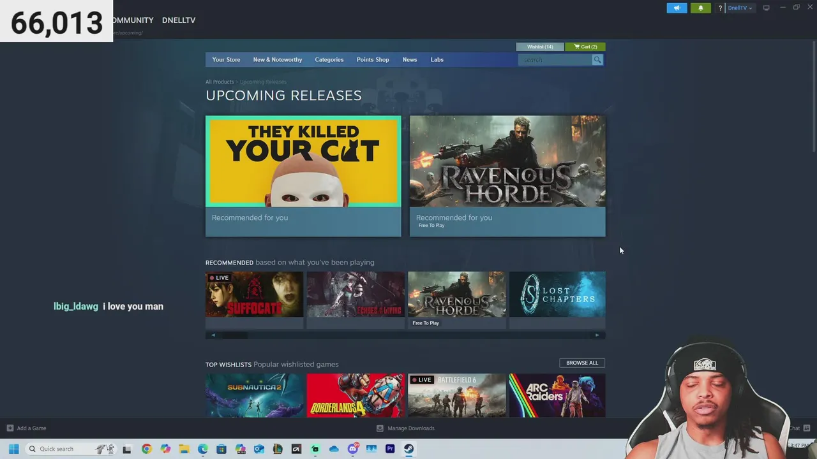
Task: Open the New & Noteworthy menu
Action: point(278,59)
